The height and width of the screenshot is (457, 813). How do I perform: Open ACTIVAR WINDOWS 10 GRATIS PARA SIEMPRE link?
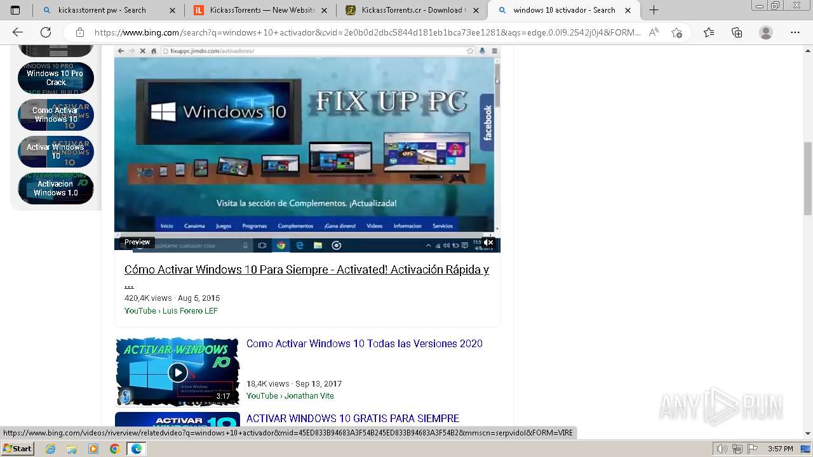click(x=353, y=419)
